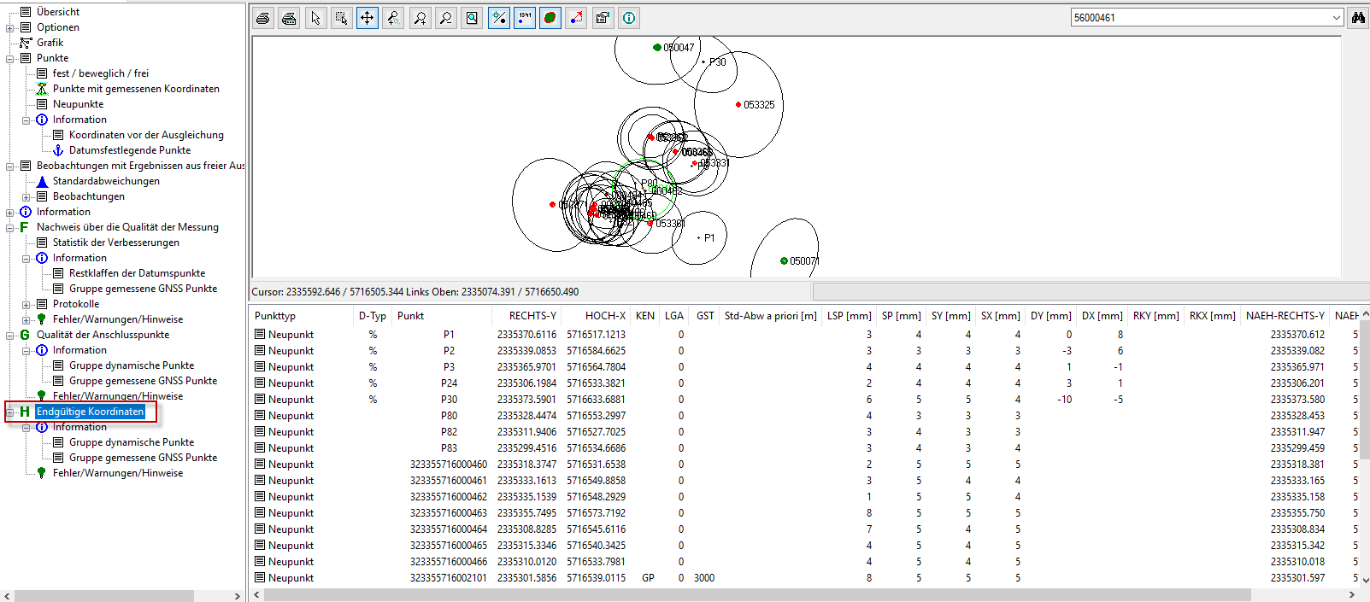Click the zoom to full extent icon

coord(472,18)
